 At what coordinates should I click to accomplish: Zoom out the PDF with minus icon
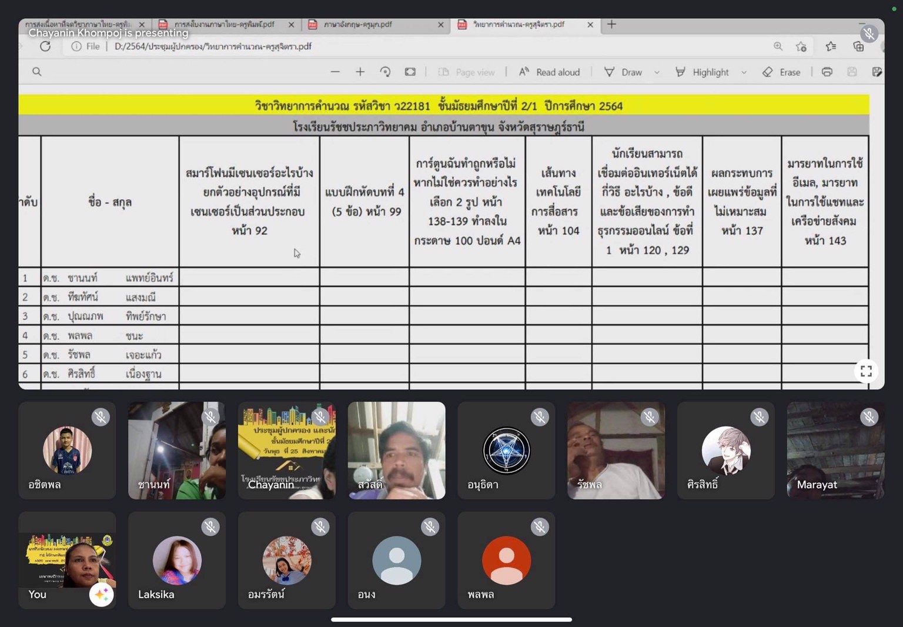pos(335,72)
